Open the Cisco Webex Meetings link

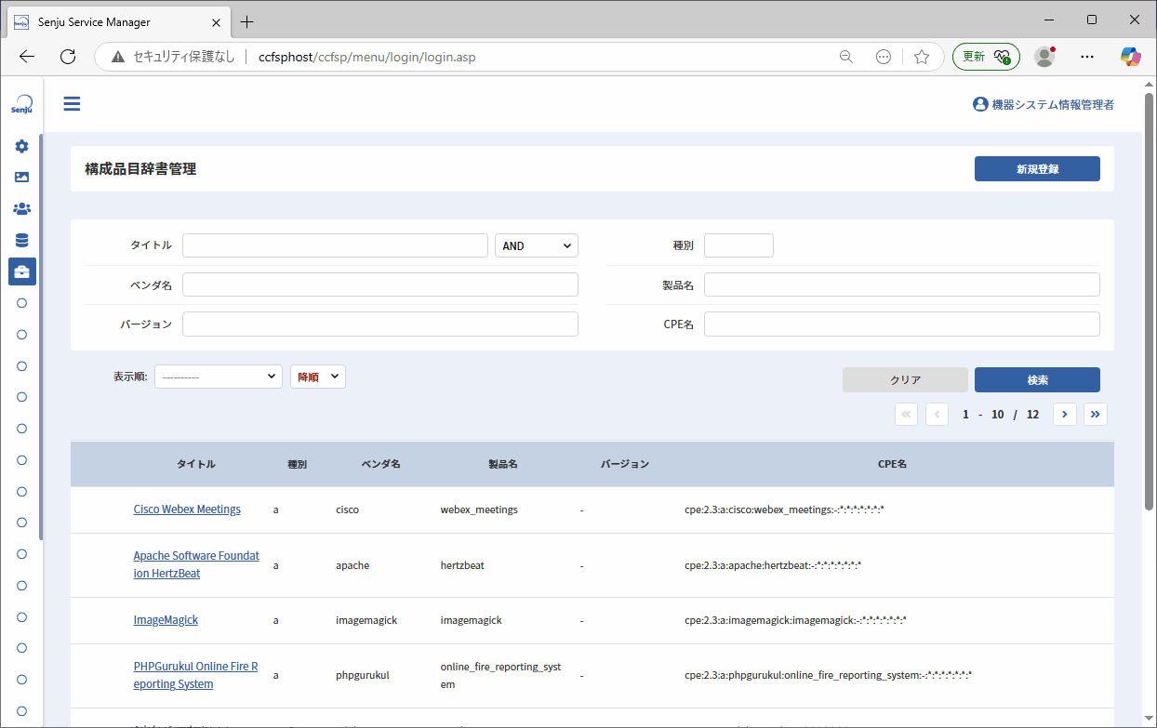click(x=187, y=510)
